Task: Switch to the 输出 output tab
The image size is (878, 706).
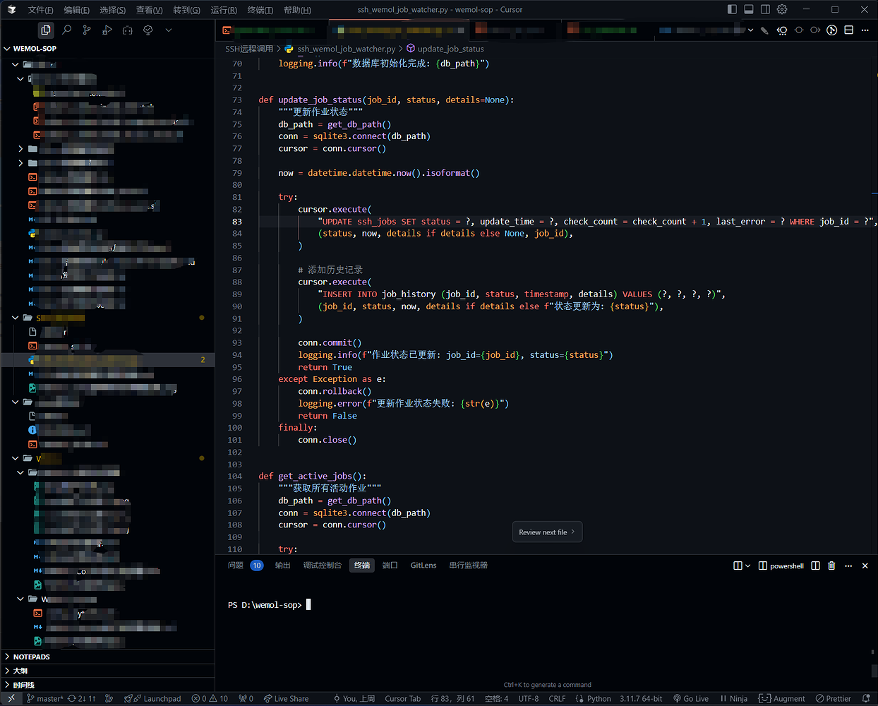Action: tap(283, 566)
